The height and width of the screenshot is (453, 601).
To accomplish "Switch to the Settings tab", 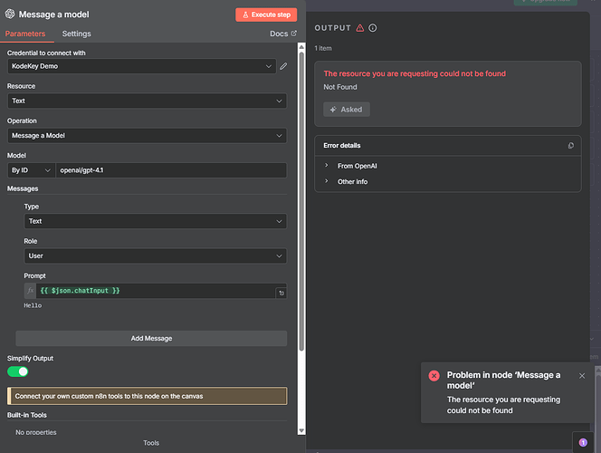I will point(76,34).
